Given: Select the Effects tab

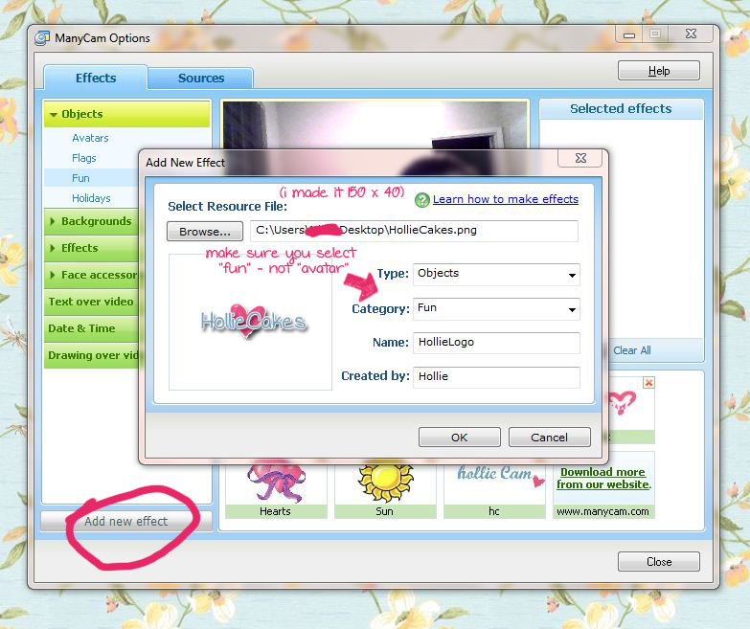Looking at the screenshot, I should 96,79.
